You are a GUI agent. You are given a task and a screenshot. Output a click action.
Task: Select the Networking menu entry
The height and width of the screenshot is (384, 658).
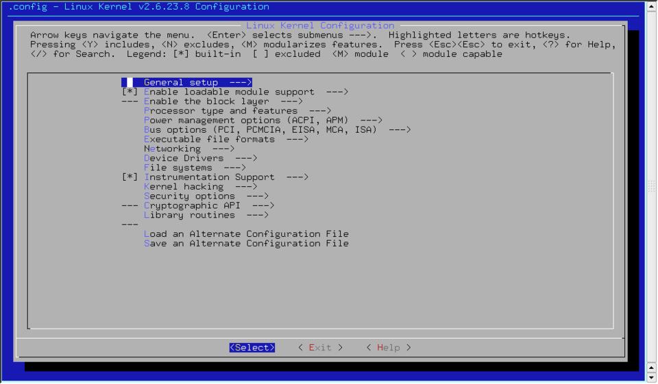click(189, 149)
